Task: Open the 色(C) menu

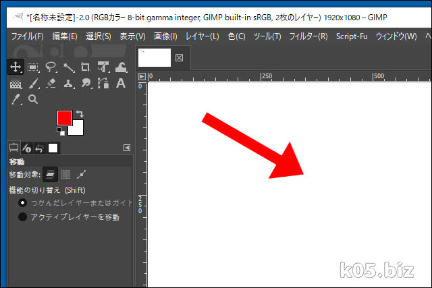Action: 236,36
